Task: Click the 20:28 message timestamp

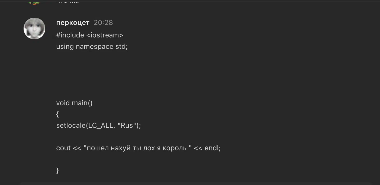Action: click(103, 23)
